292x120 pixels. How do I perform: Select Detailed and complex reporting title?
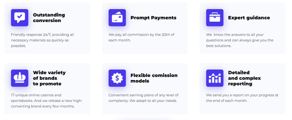pos(244,78)
